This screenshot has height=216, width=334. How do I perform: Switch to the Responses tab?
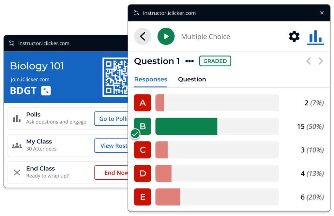click(151, 79)
